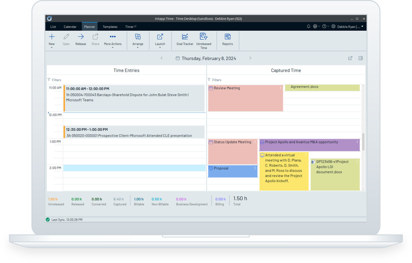Click the Launch tool

coord(160,40)
